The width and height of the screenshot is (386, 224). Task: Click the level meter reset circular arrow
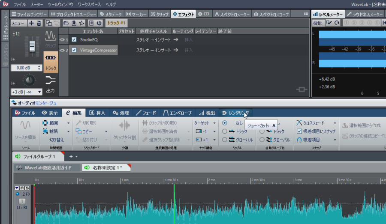coord(337,23)
